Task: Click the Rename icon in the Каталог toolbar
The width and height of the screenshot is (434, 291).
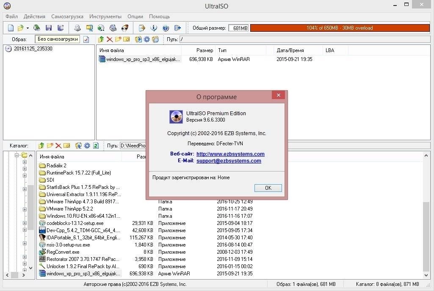Action: (67, 145)
